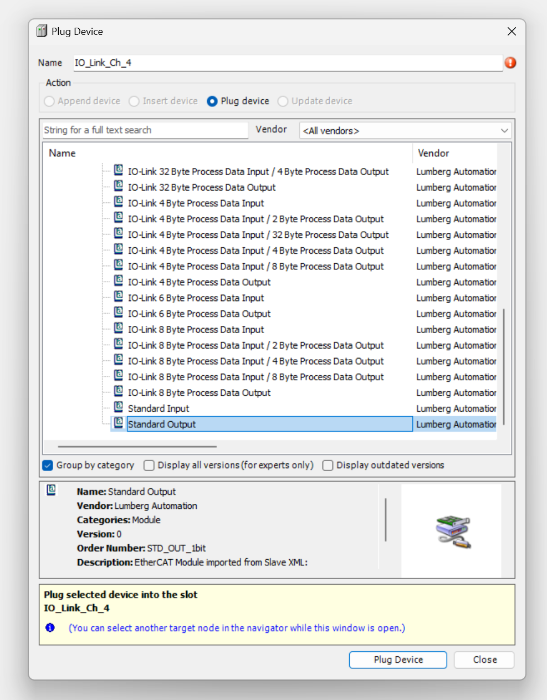
Task: Select IO-Link 4 Byte Input / 32 Byte Output
Action: coord(258,235)
